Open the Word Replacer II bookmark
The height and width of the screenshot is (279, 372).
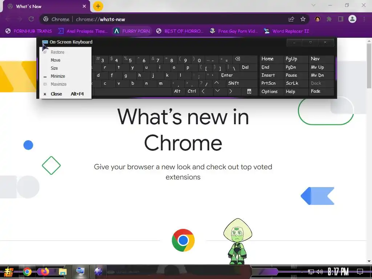click(287, 31)
